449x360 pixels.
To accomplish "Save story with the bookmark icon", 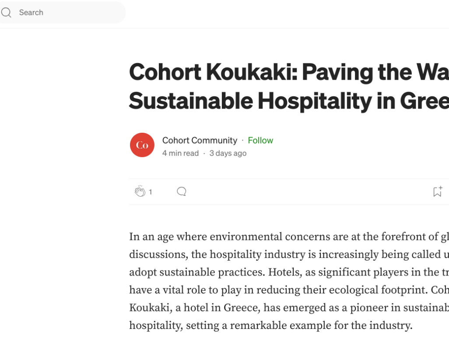I will tap(437, 191).
